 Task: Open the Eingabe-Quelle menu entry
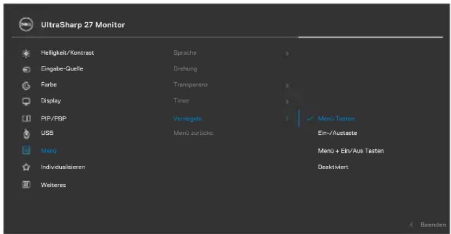pyautogui.click(x=62, y=69)
